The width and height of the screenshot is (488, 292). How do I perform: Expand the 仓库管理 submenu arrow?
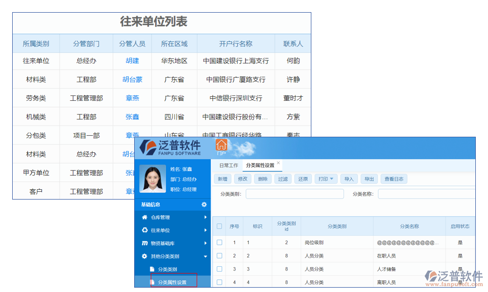(x=205, y=218)
